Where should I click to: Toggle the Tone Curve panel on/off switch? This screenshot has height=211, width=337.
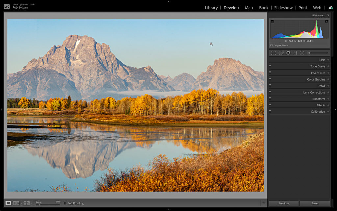(270, 66)
